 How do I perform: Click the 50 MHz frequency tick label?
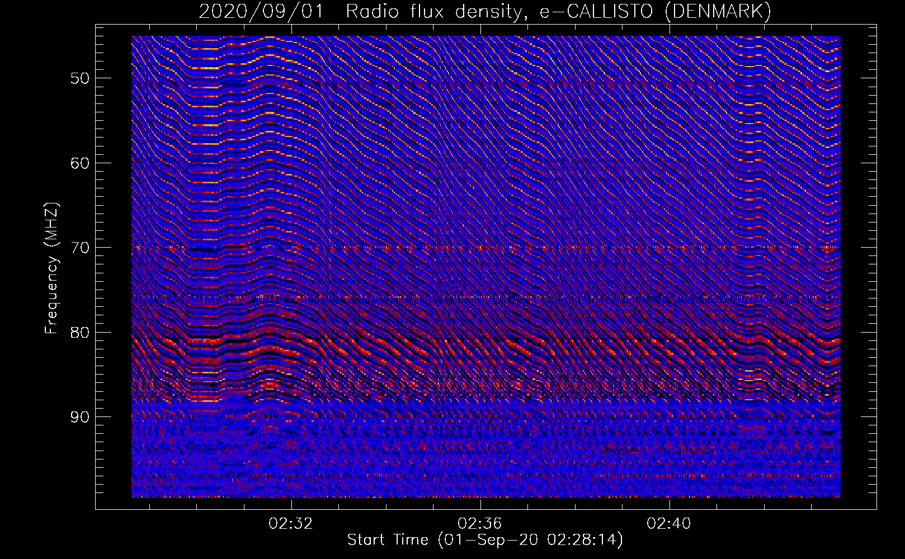(x=80, y=78)
